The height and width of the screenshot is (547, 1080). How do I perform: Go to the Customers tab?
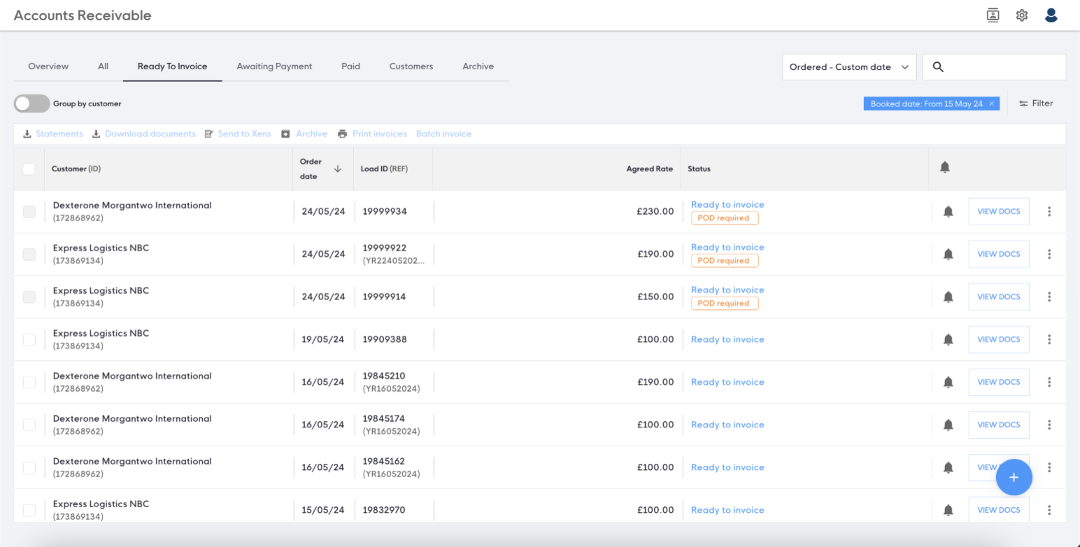click(x=411, y=66)
